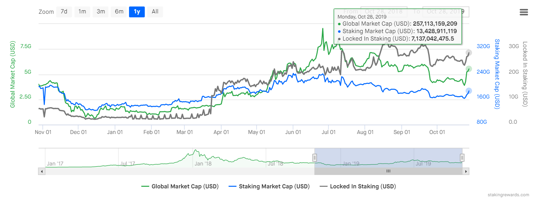Click the navigator right range handle
Screen dimensions: 535x199
tap(463, 158)
